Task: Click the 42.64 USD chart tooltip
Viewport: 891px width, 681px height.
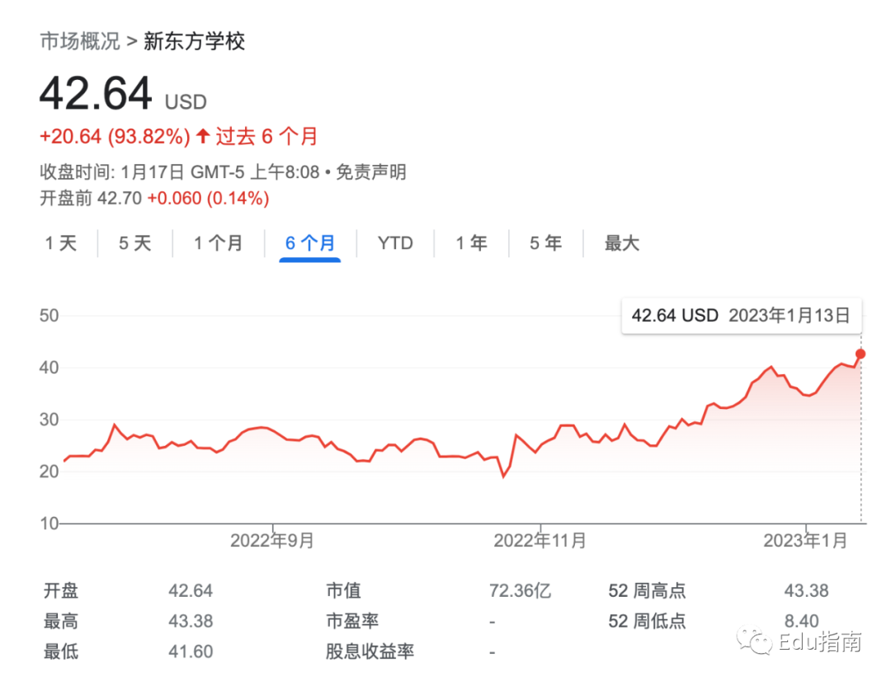Action: pos(741,315)
